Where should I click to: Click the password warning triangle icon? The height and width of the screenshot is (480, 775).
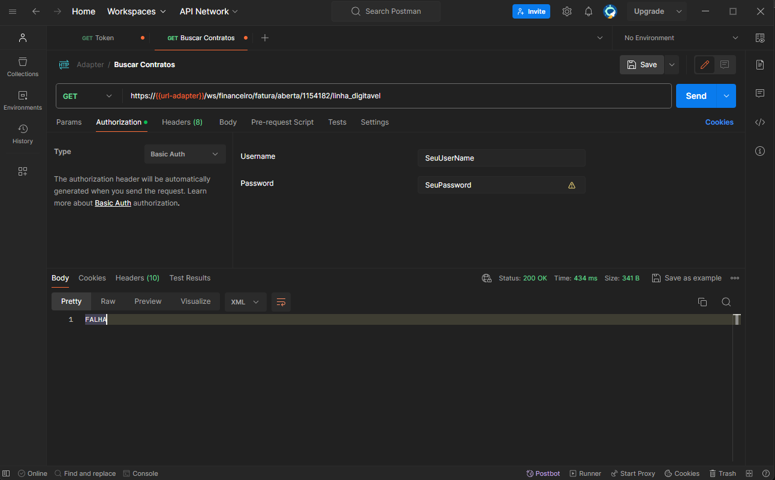click(572, 185)
